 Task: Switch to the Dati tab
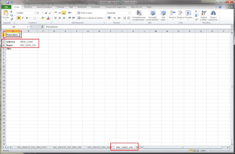click(x=71, y=7)
